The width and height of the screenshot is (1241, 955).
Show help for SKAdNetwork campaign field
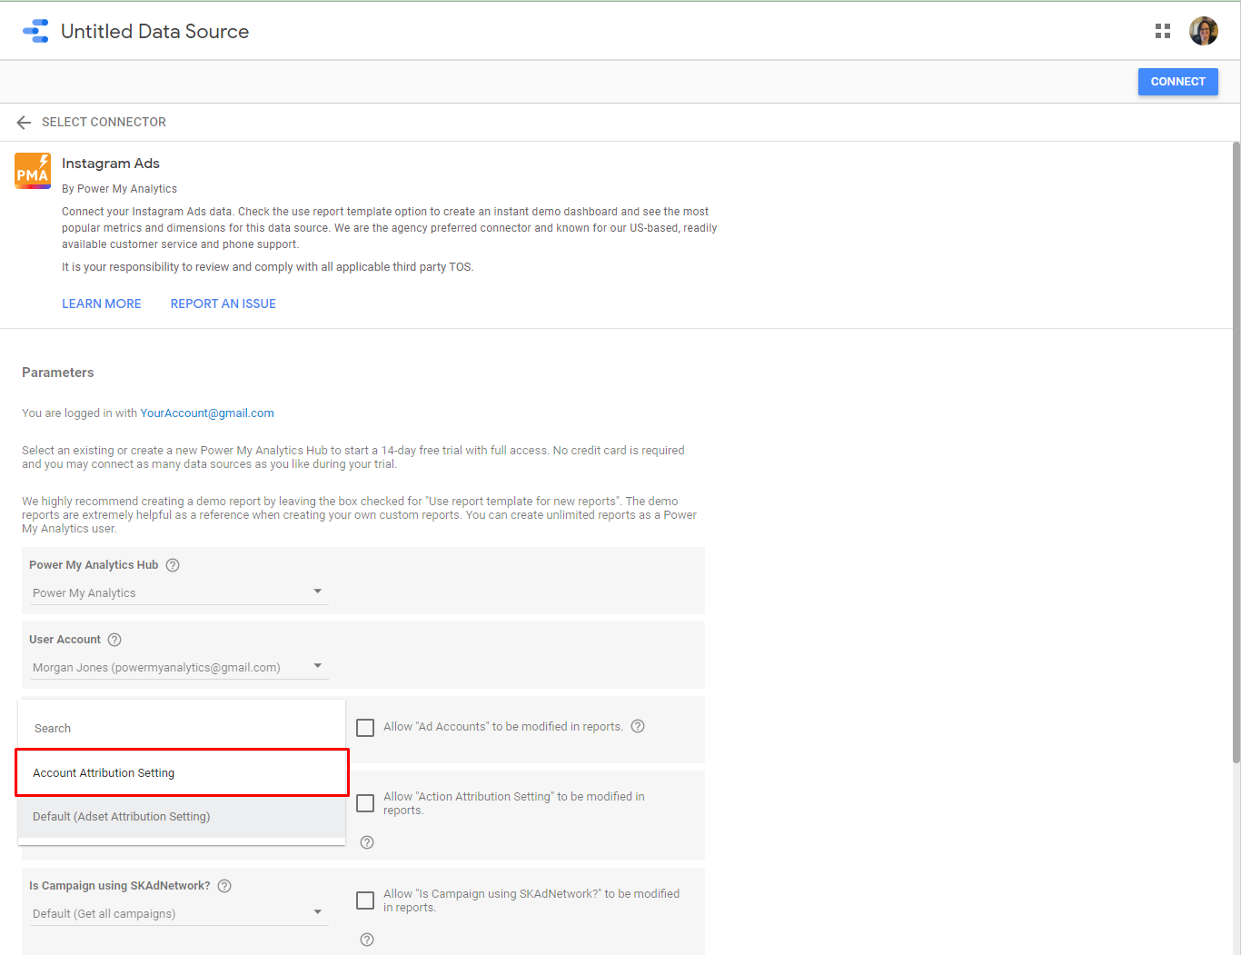(224, 886)
